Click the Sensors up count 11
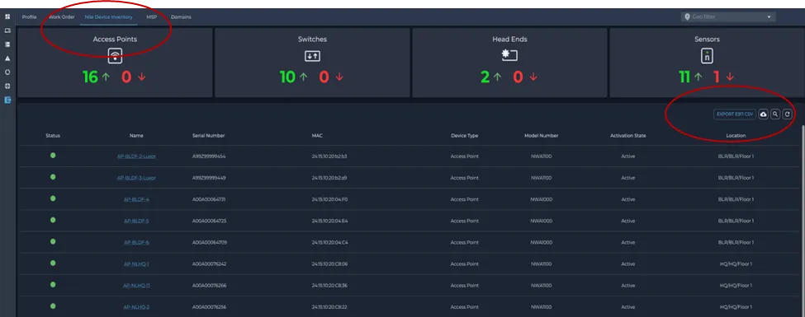This screenshot has height=317, width=805. (684, 77)
